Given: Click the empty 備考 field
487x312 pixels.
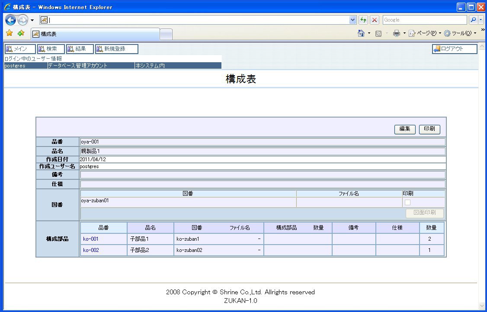Looking at the screenshot, I should click(263, 175).
